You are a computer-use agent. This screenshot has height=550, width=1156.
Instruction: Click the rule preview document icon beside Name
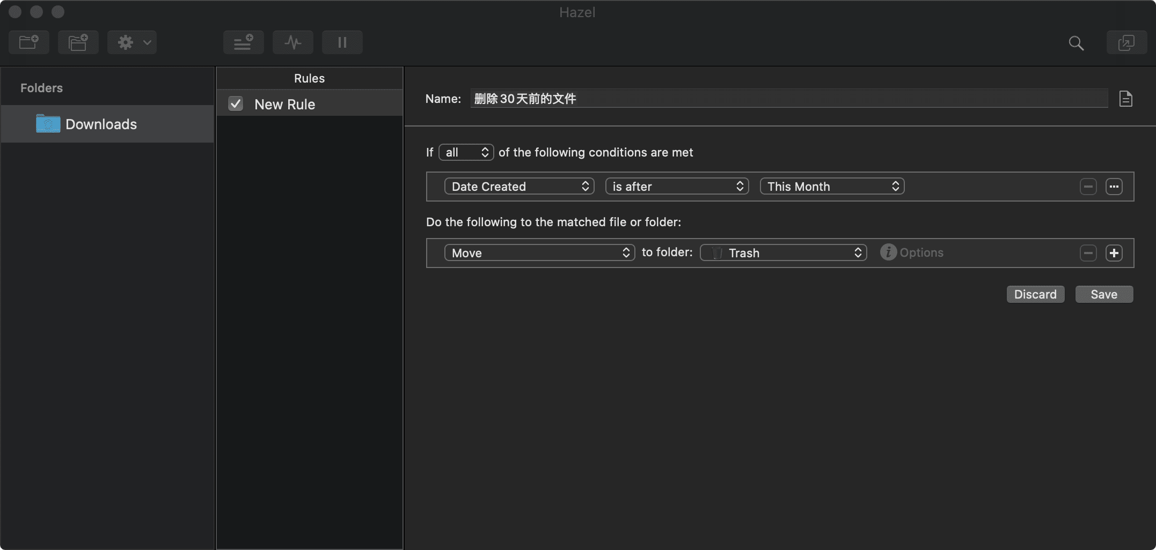tap(1126, 98)
